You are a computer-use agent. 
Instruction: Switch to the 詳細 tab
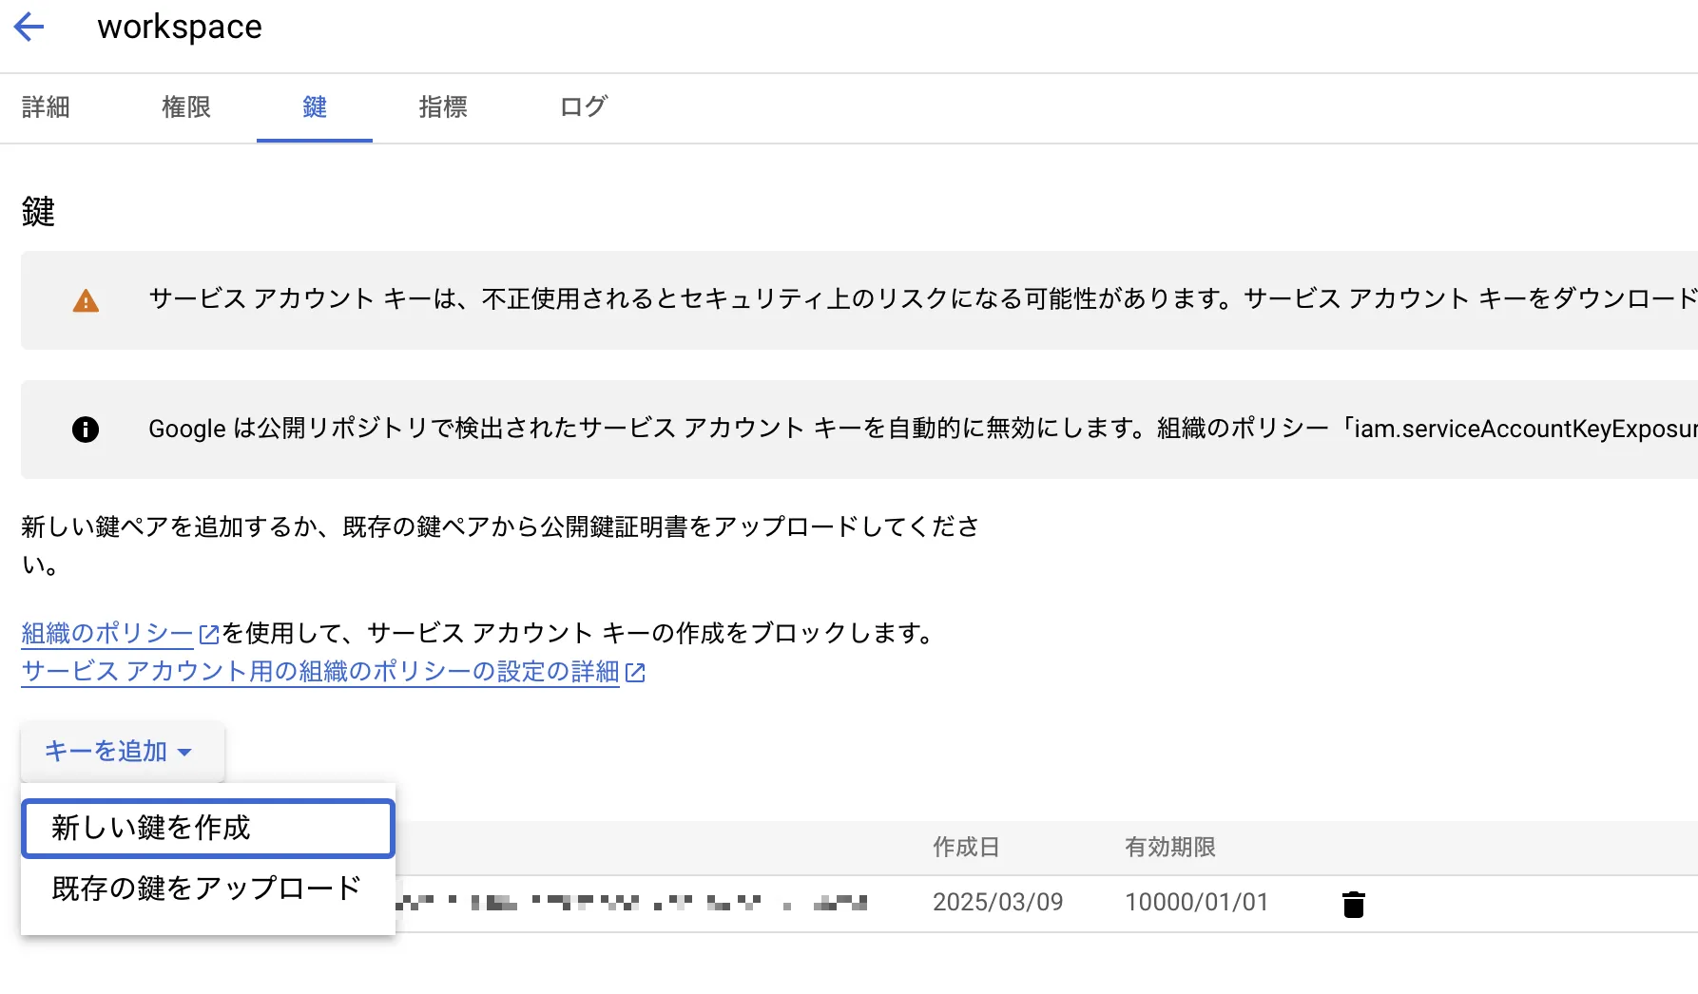tap(46, 107)
